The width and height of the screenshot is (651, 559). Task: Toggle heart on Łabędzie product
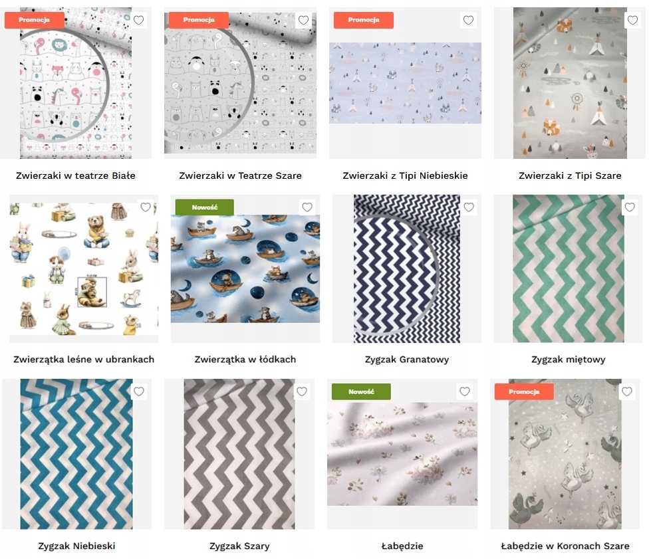[465, 391]
